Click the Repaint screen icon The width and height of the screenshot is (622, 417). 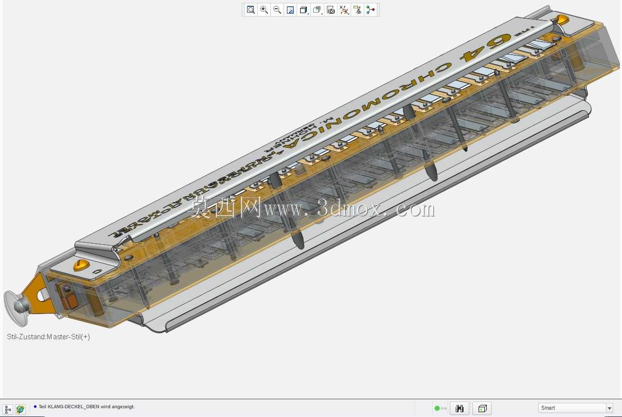(290, 10)
